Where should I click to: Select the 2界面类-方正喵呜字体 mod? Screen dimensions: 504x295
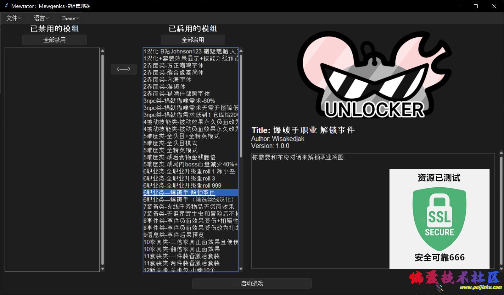point(173,66)
